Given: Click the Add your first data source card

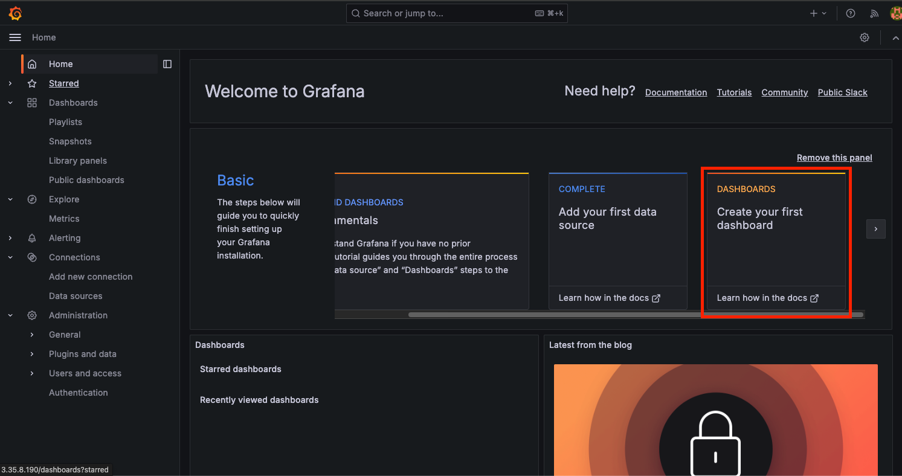Looking at the screenshot, I should tap(618, 241).
